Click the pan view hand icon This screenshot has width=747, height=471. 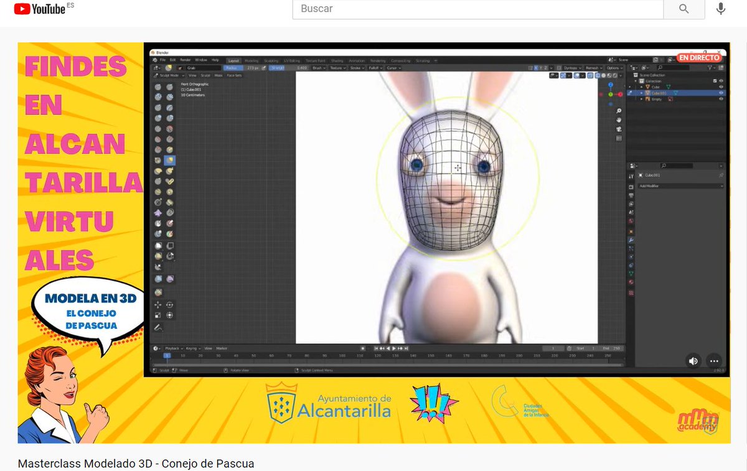(x=619, y=119)
